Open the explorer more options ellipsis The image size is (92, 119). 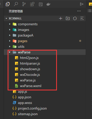79,11
